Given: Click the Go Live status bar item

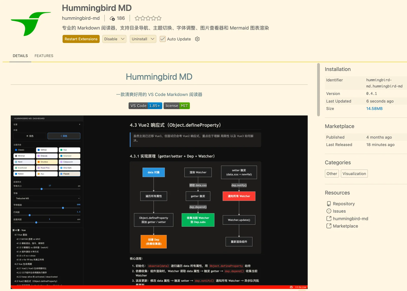Looking at the screenshot, I should (x=301, y=287).
